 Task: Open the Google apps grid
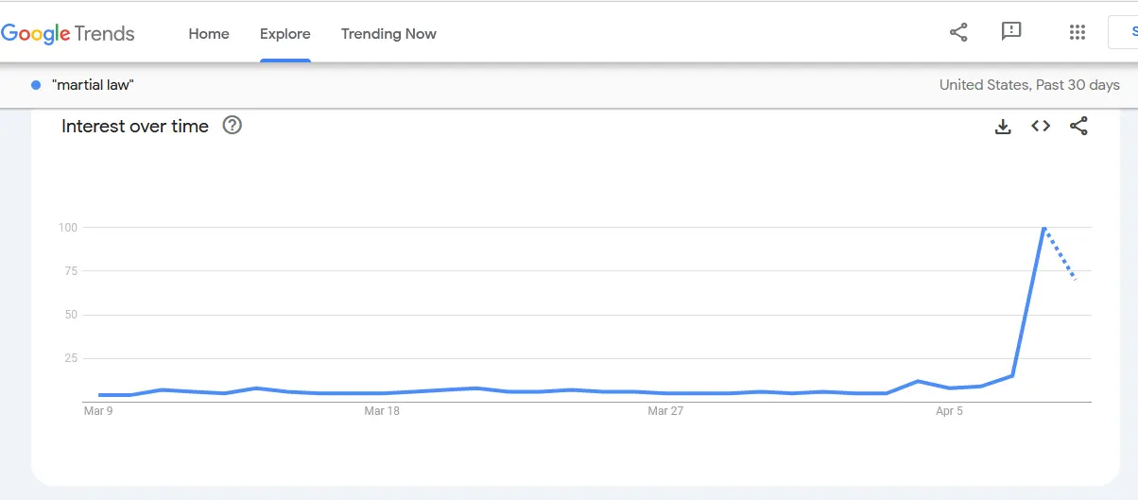[x=1077, y=33]
